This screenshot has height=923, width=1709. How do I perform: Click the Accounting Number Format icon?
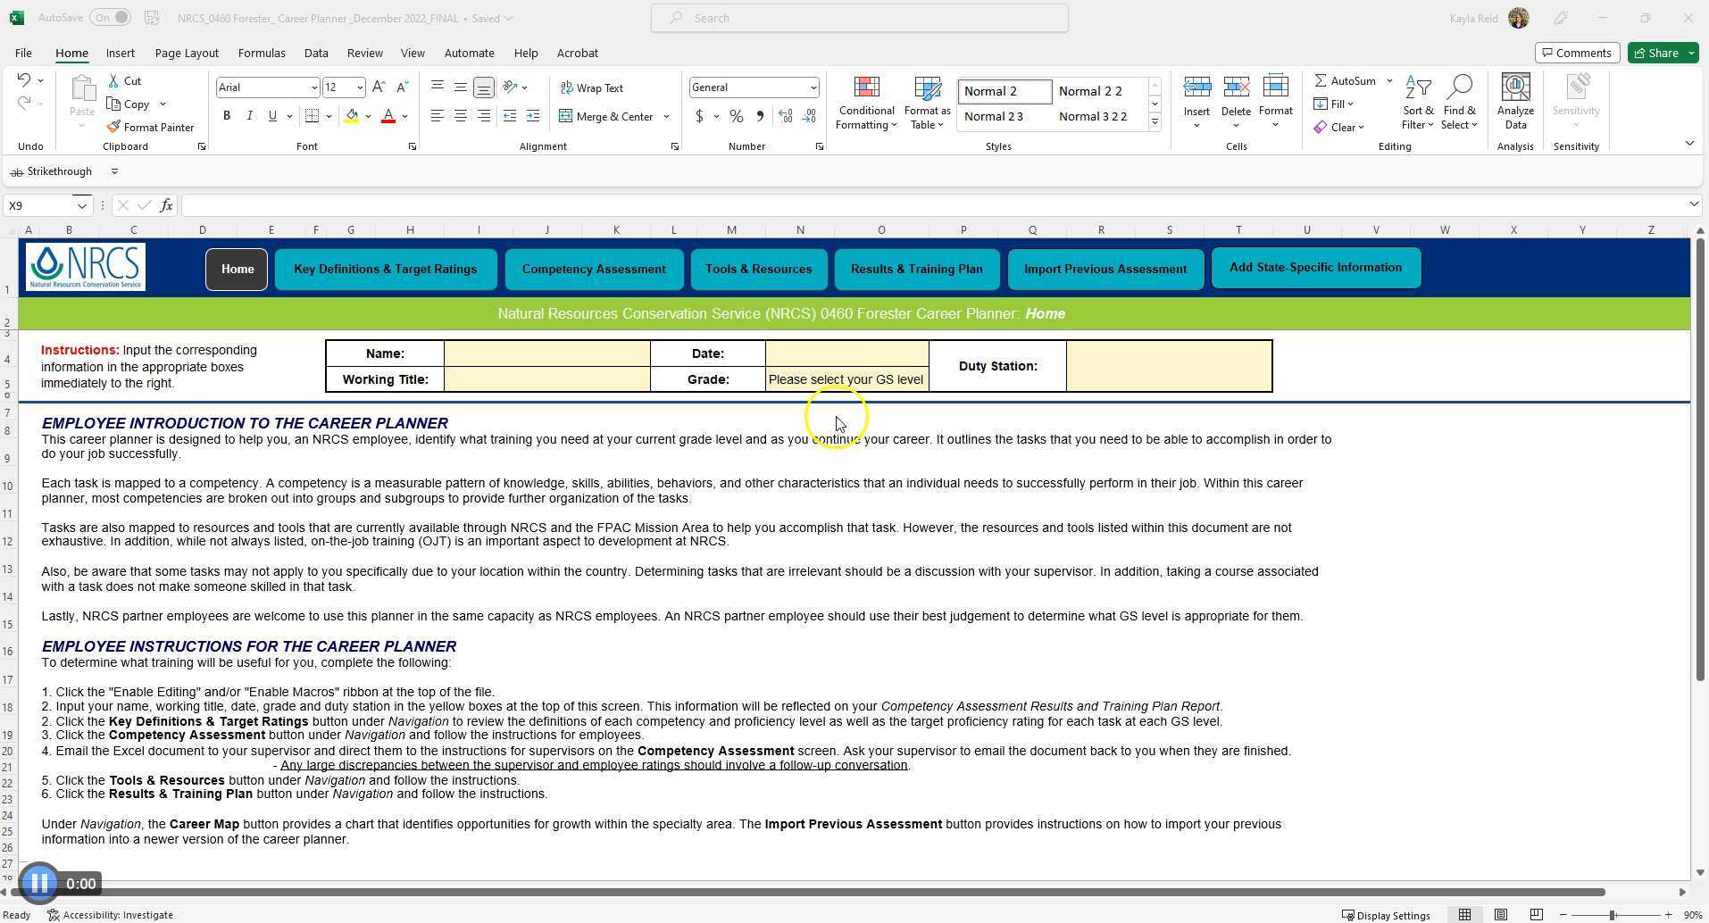tap(700, 116)
